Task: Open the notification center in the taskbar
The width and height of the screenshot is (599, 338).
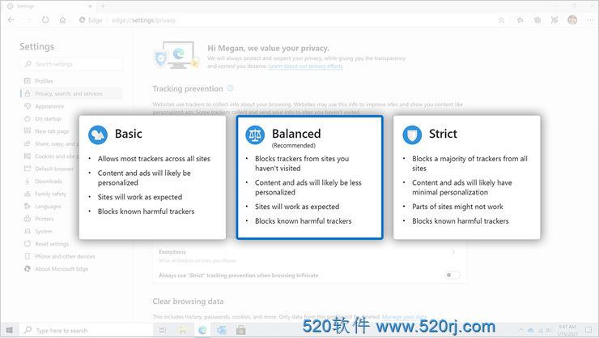Action: tap(588, 330)
